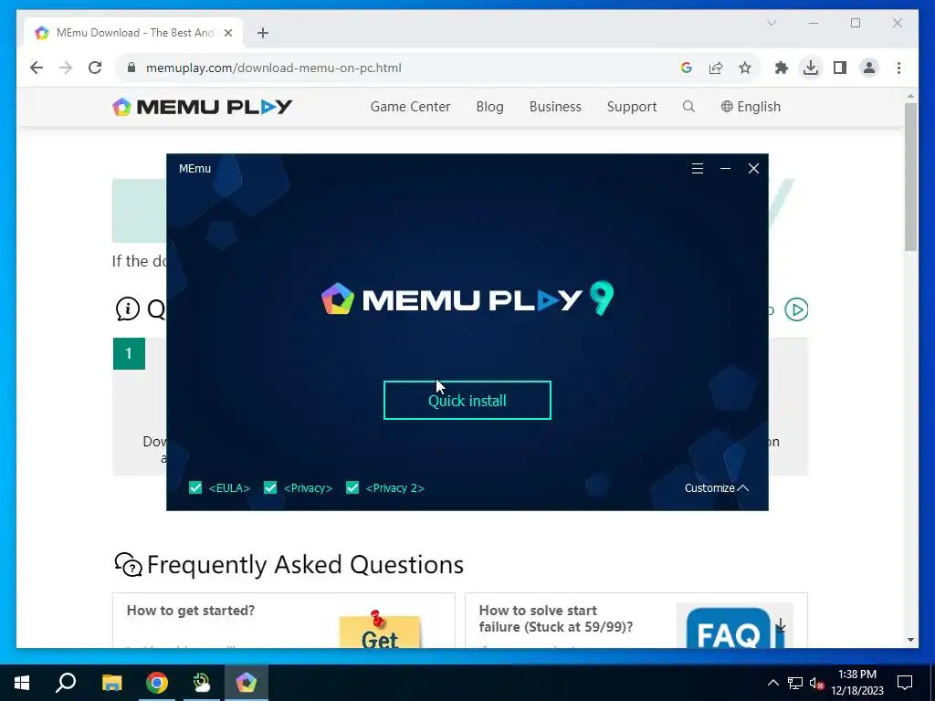Viewport: 935px width, 701px height.
Task: Click the green play video icon
Action: (796, 309)
